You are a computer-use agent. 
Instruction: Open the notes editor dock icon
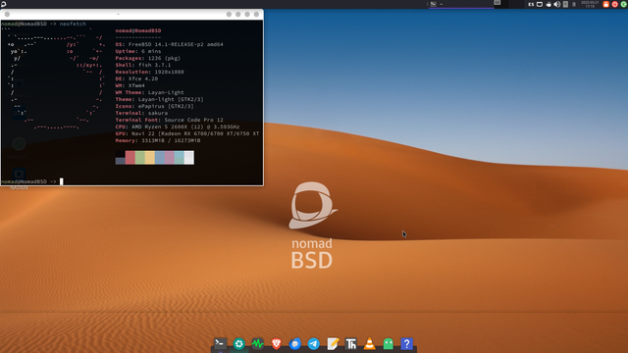coord(333,343)
